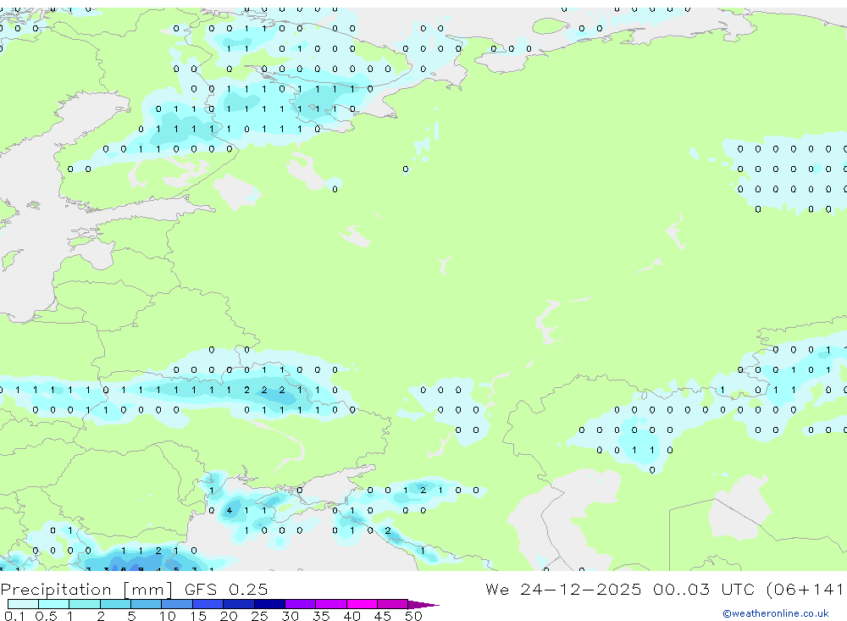Select the 10 to 15 mm legend swatch

(x=177, y=604)
